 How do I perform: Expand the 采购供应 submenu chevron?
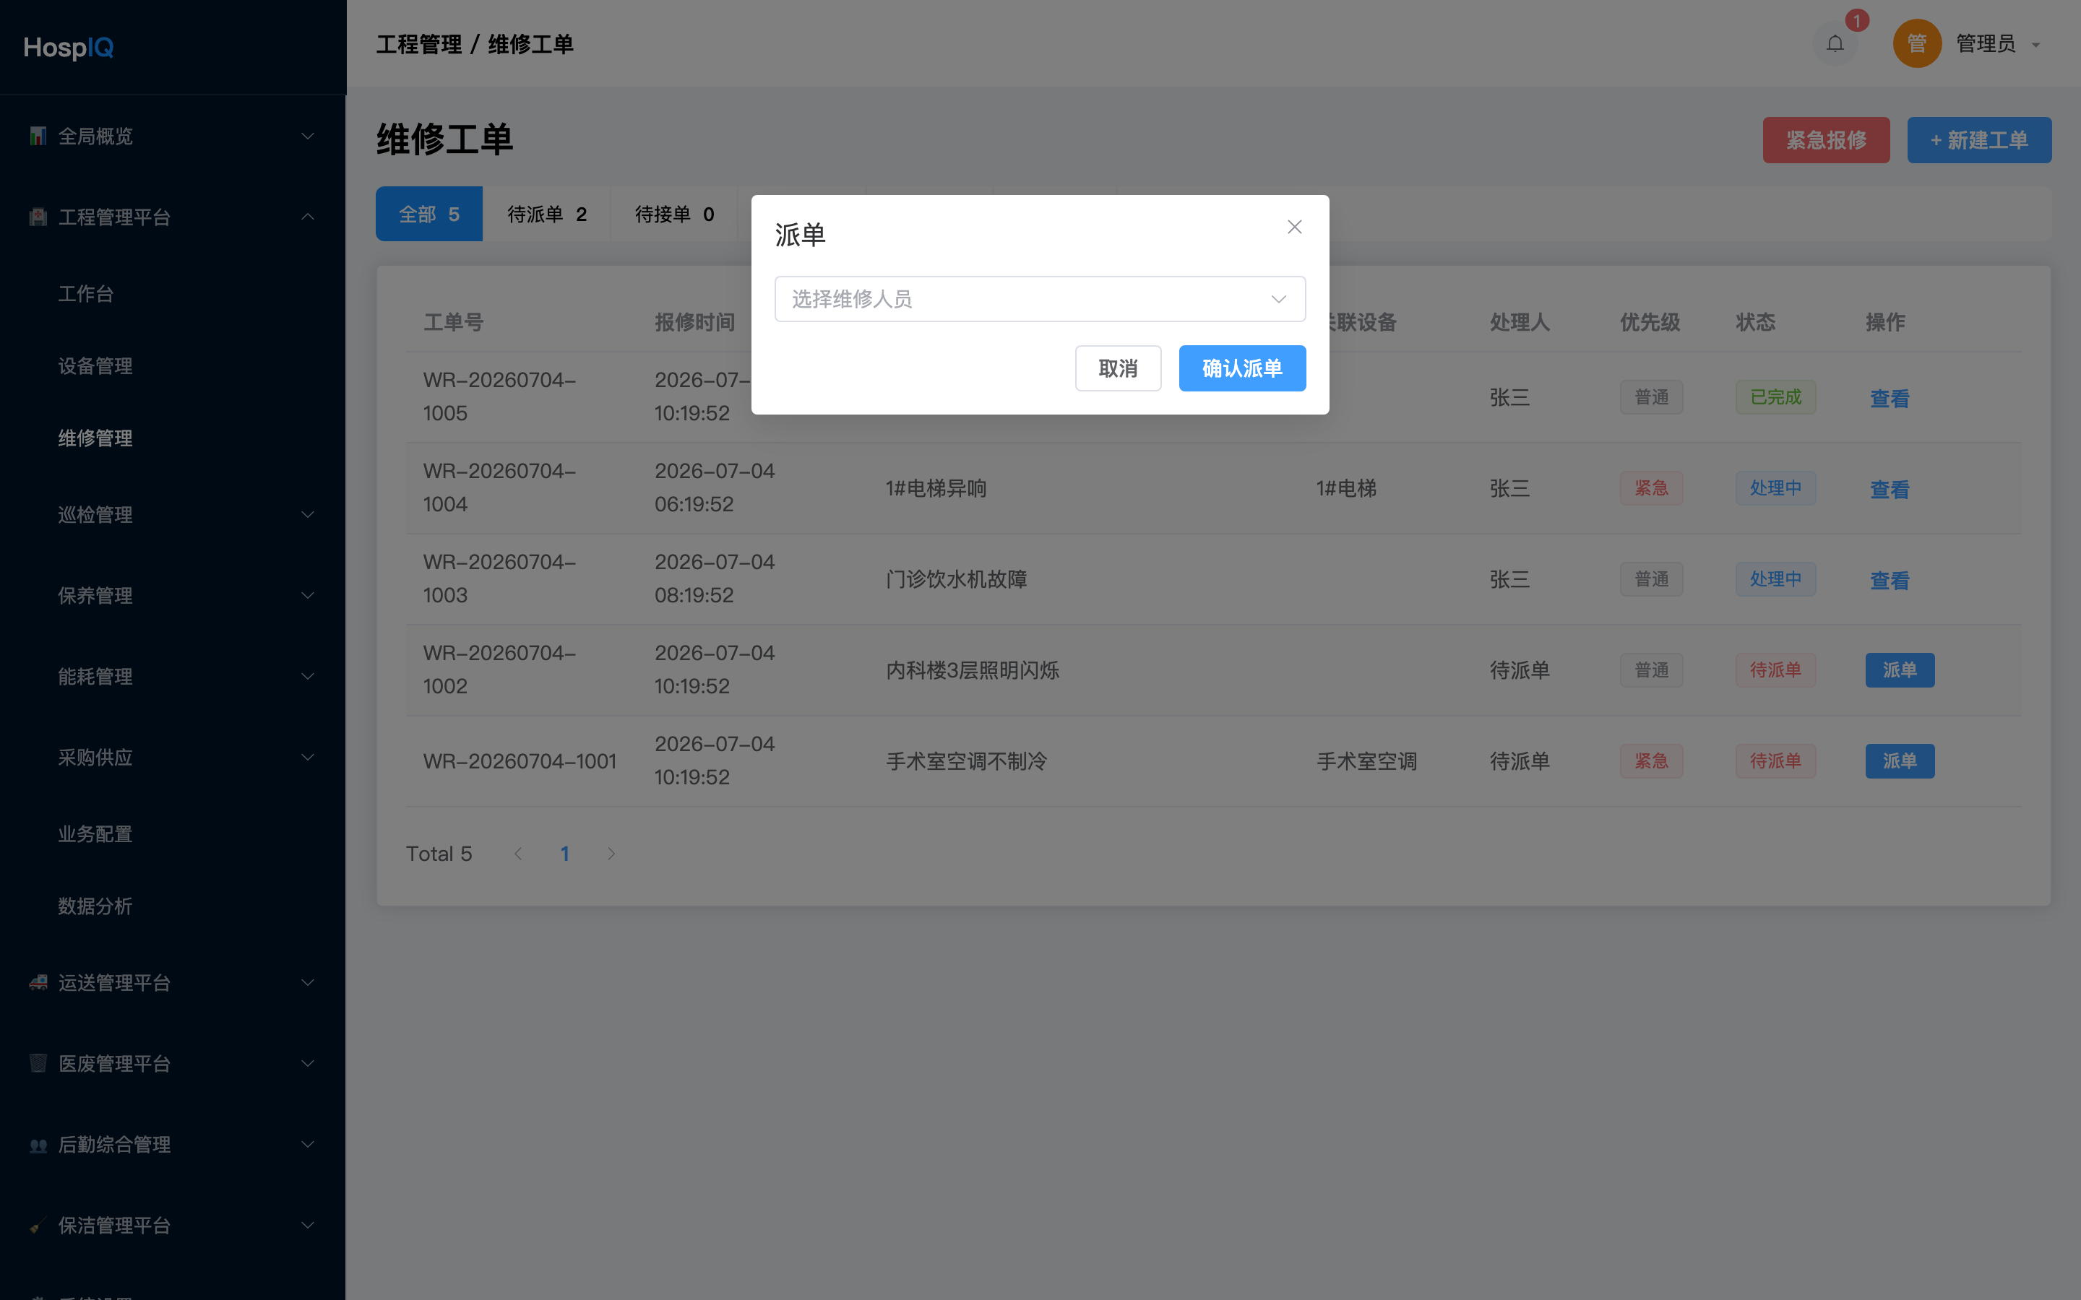308,758
